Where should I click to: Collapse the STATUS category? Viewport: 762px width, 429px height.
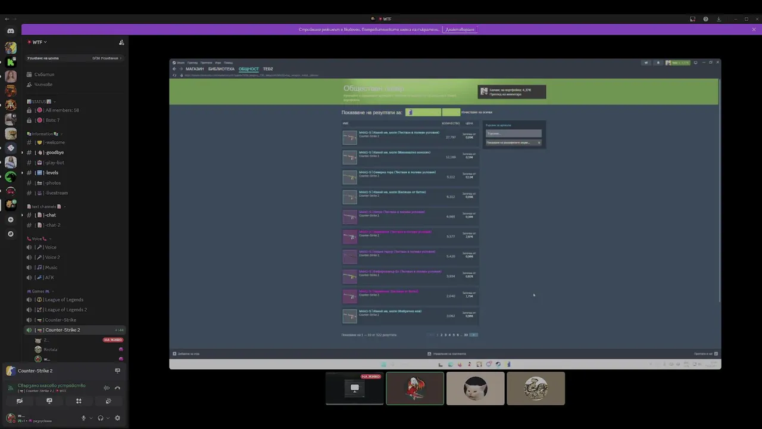42,101
